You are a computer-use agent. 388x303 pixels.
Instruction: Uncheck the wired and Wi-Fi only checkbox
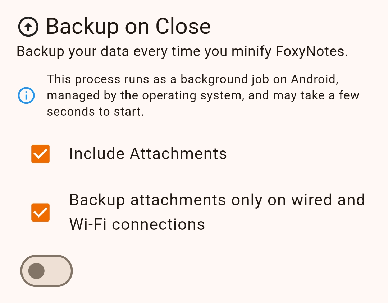coord(40,213)
